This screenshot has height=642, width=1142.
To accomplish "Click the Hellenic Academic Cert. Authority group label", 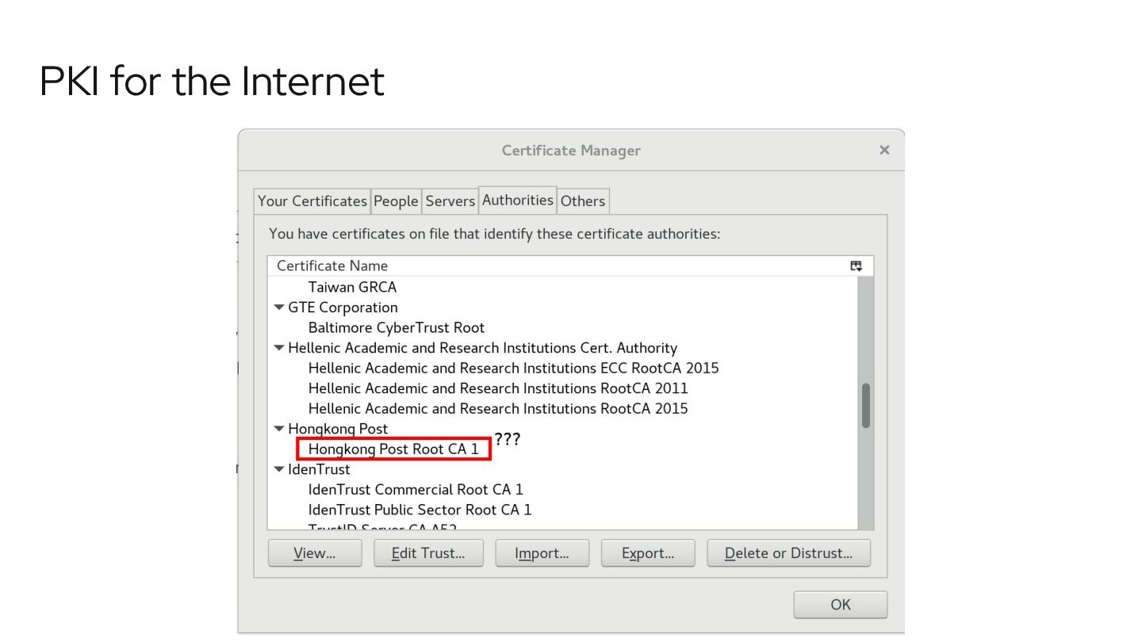I will [483, 348].
